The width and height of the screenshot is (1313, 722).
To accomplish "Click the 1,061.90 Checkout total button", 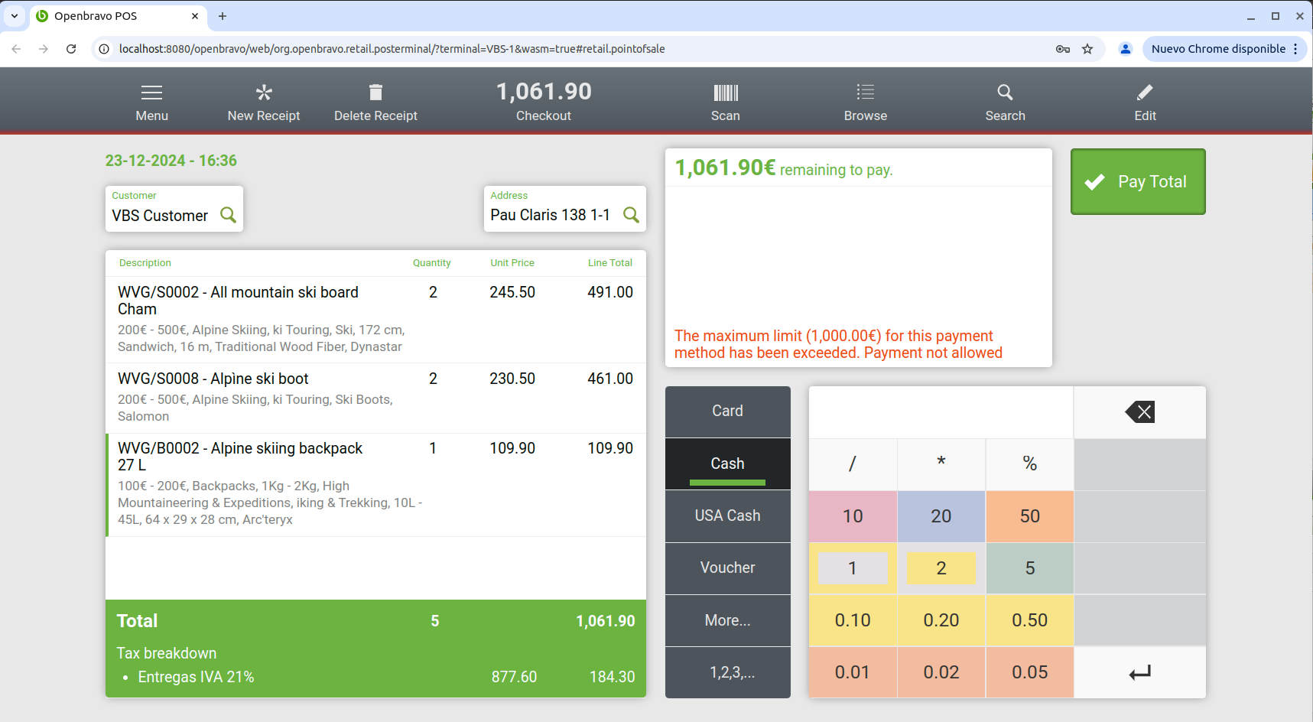I will pyautogui.click(x=544, y=101).
